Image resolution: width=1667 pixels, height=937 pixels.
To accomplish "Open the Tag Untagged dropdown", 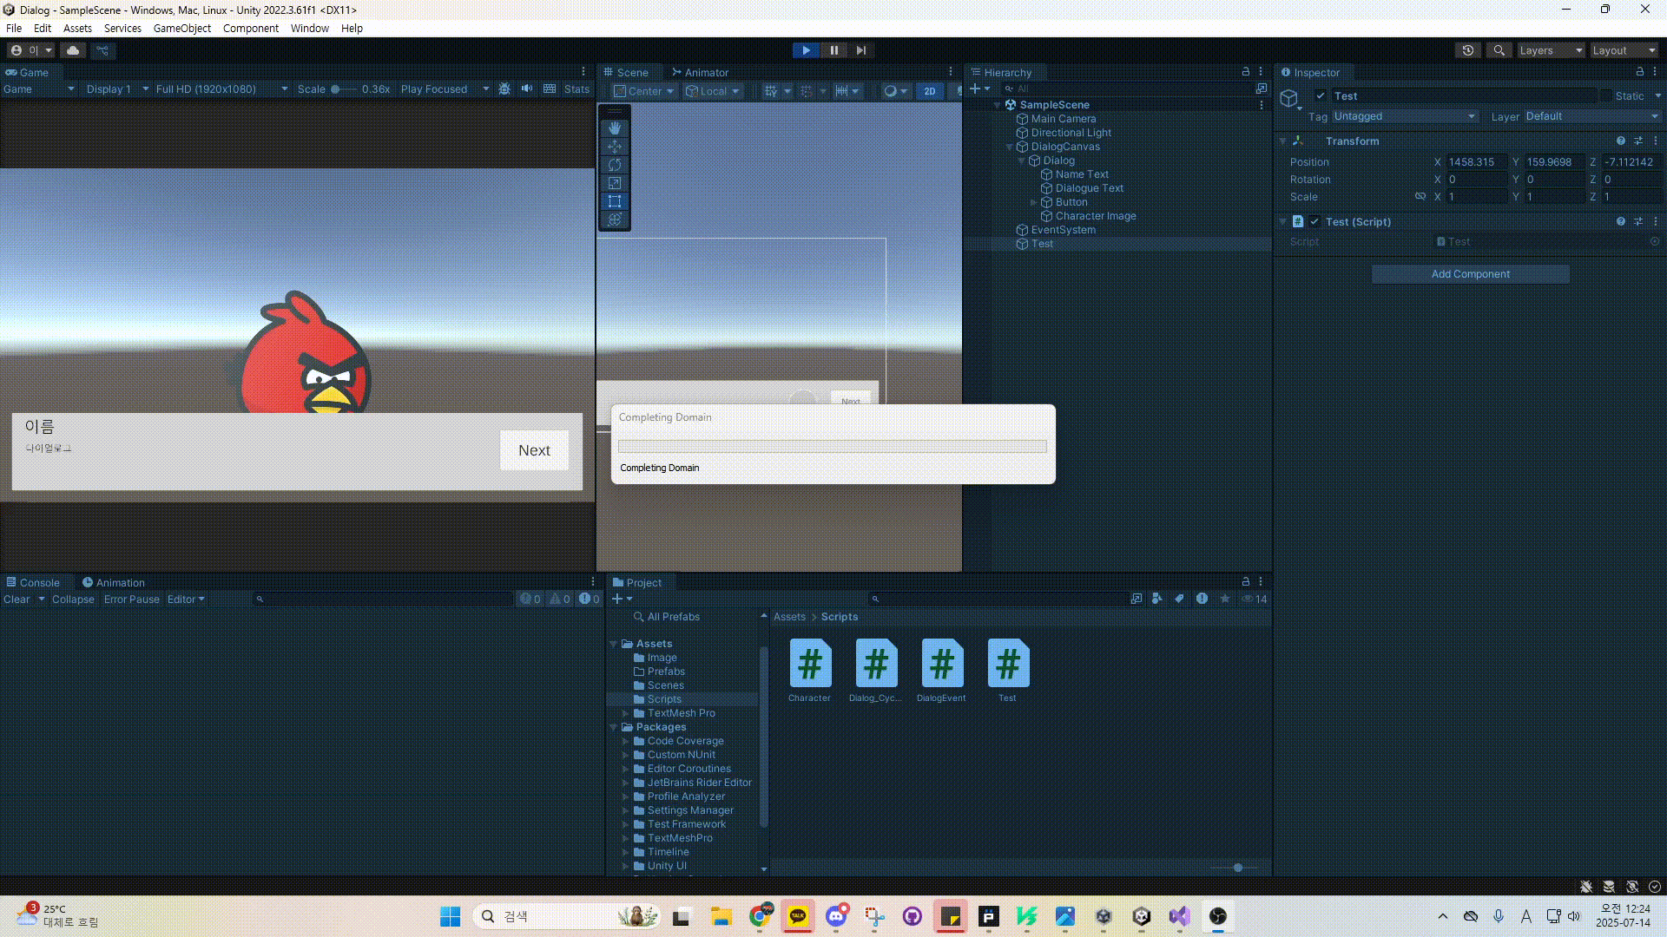I will pos(1404,116).
